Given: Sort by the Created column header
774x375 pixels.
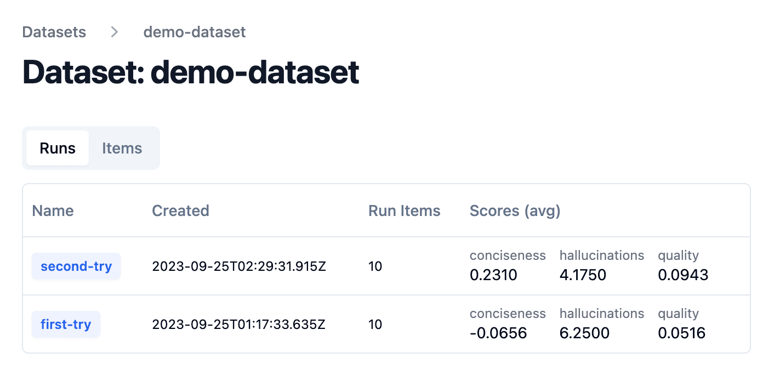Looking at the screenshot, I should pyautogui.click(x=180, y=211).
